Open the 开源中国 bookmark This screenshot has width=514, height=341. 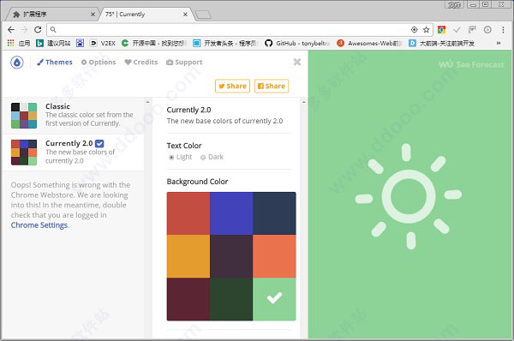(154, 43)
